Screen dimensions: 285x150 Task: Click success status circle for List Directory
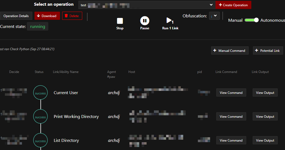40,141
